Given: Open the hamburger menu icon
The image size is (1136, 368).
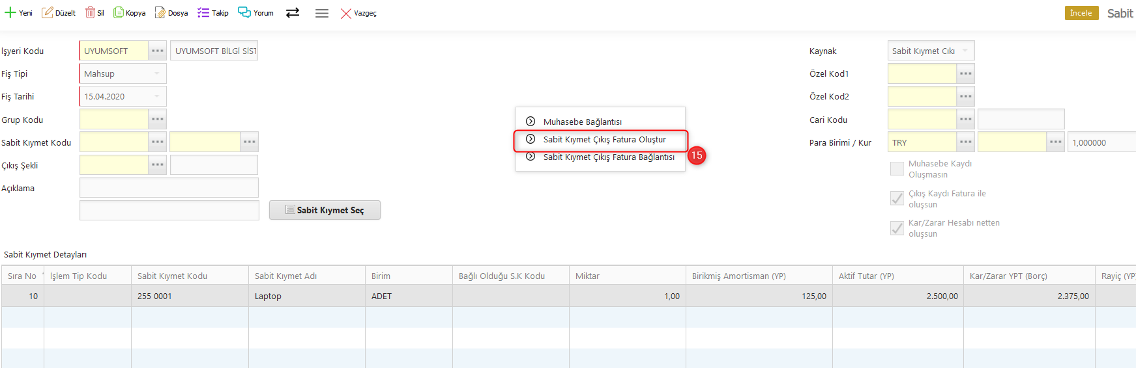Looking at the screenshot, I should point(322,13).
